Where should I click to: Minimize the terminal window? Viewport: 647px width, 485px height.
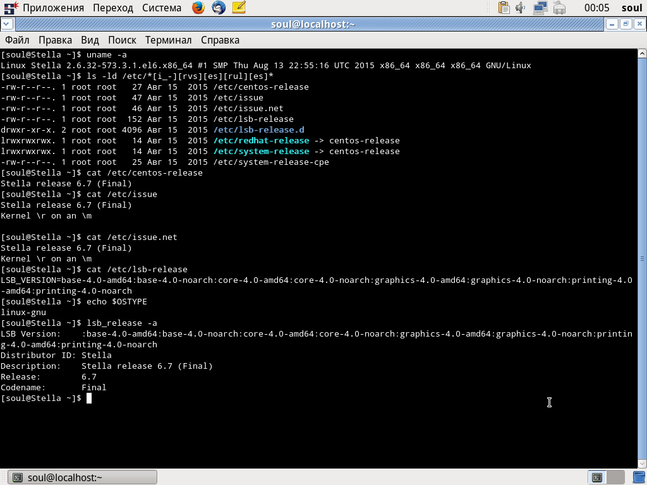[612, 25]
